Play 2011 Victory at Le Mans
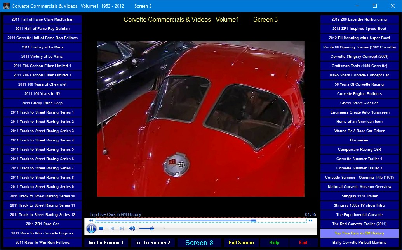The width and height of the screenshot is (402, 250). click(43, 57)
